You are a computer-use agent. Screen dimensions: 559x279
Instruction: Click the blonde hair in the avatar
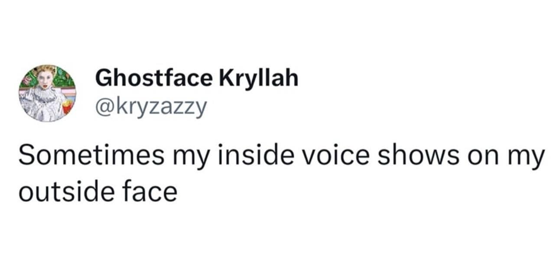pyautogui.click(x=45, y=70)
